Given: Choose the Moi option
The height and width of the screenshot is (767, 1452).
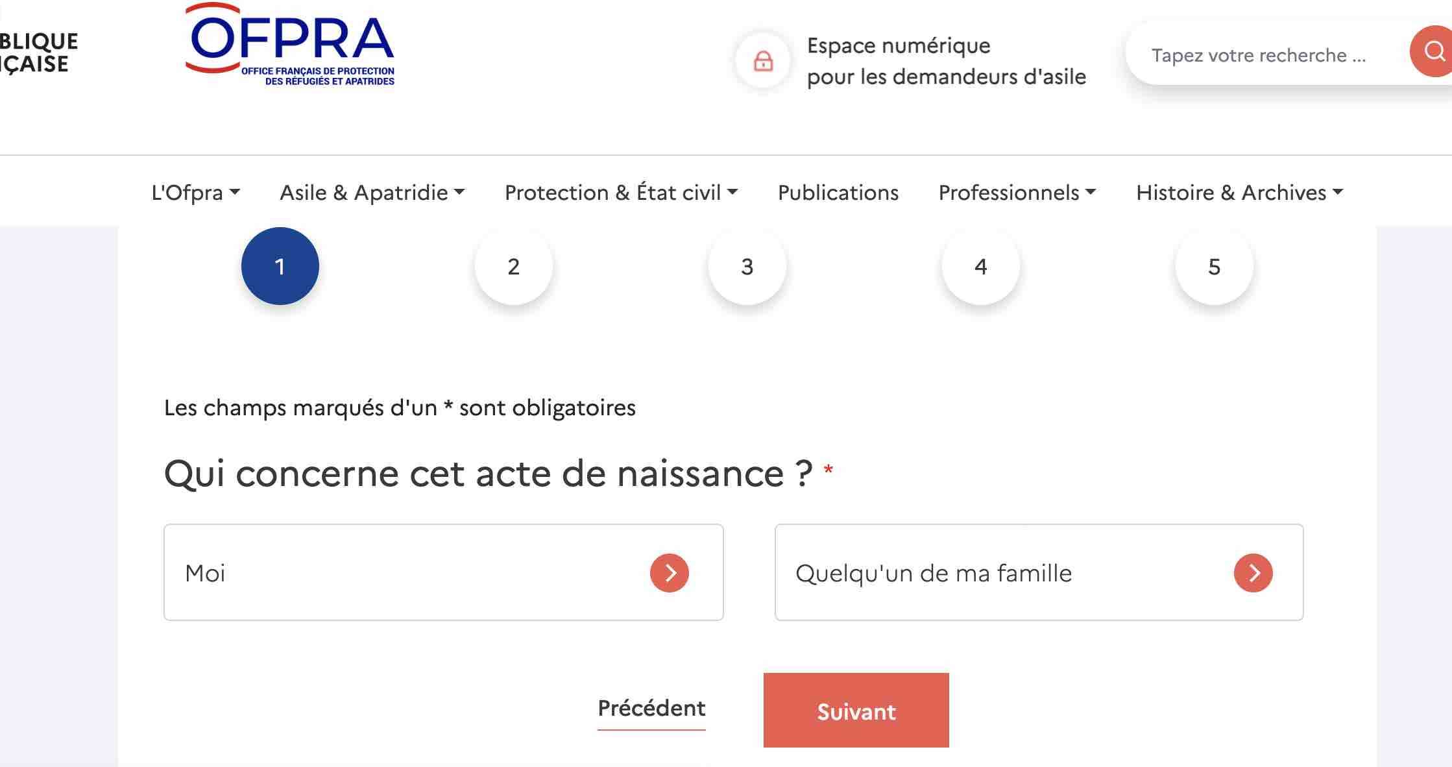Looking at the screenshot, I should (x=444, y=572).
